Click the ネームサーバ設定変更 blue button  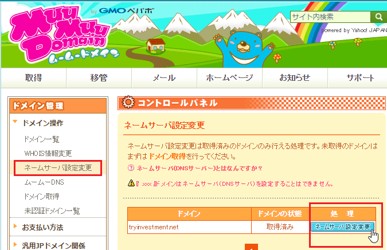(x=343, y=226)
